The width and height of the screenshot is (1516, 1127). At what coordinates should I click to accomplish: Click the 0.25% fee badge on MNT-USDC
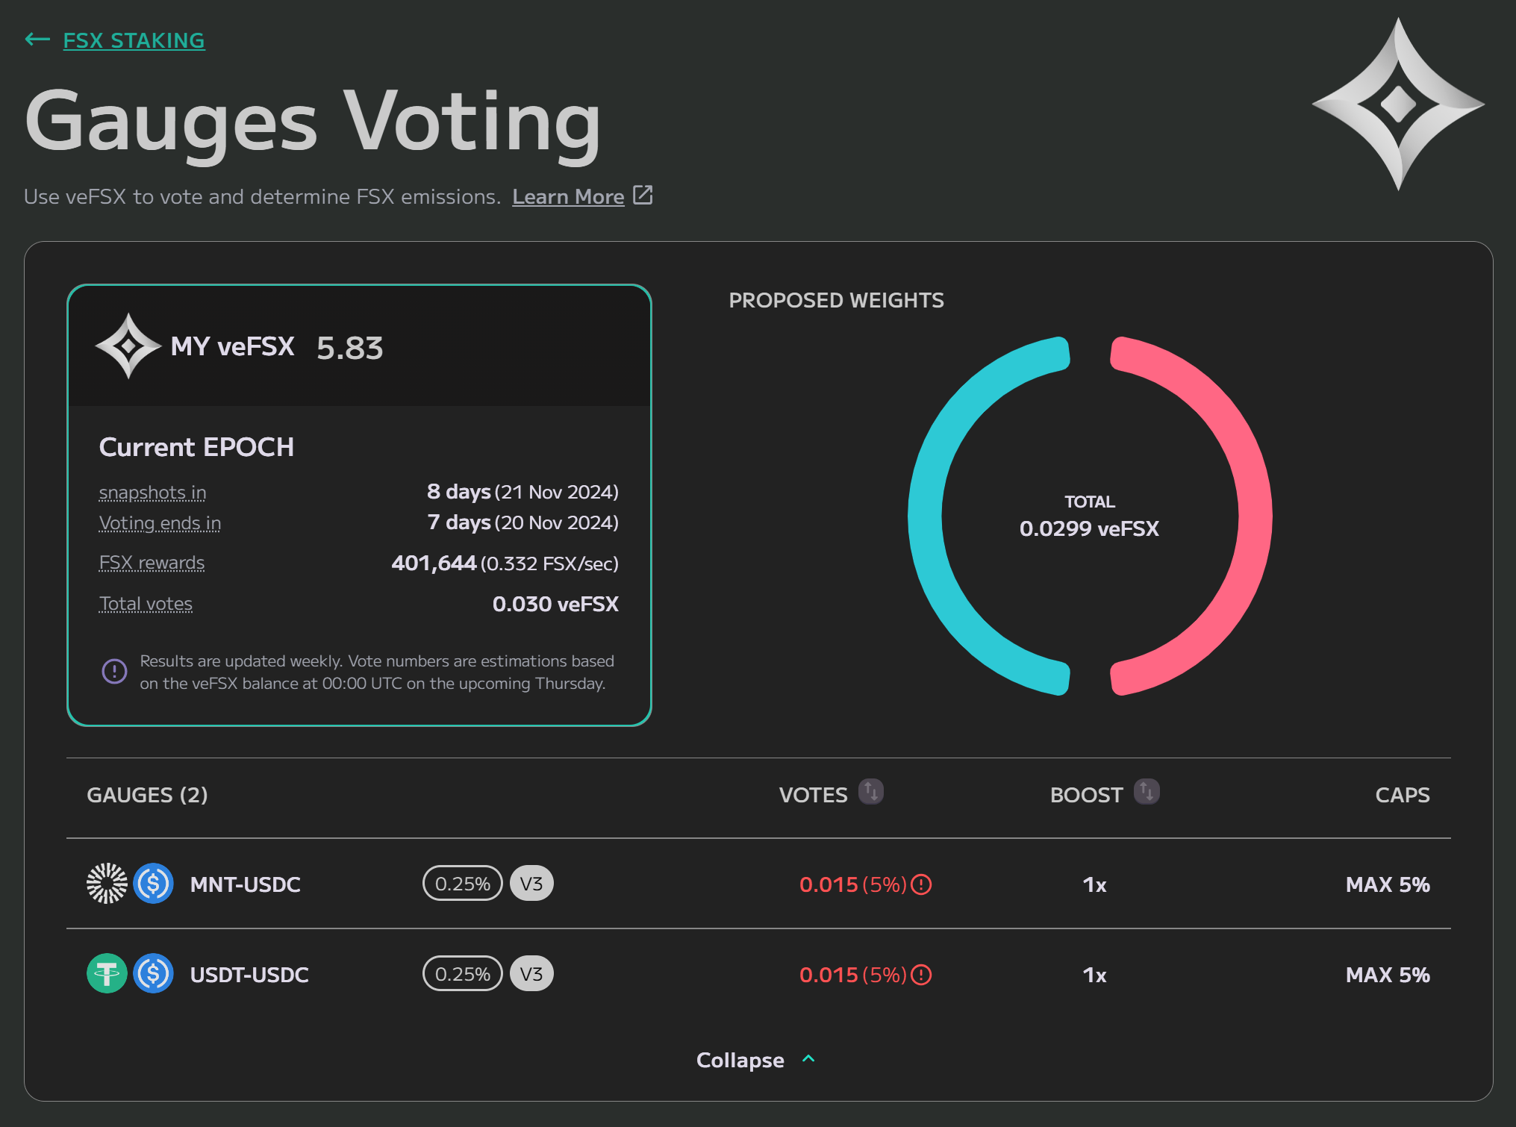[462, 884]
